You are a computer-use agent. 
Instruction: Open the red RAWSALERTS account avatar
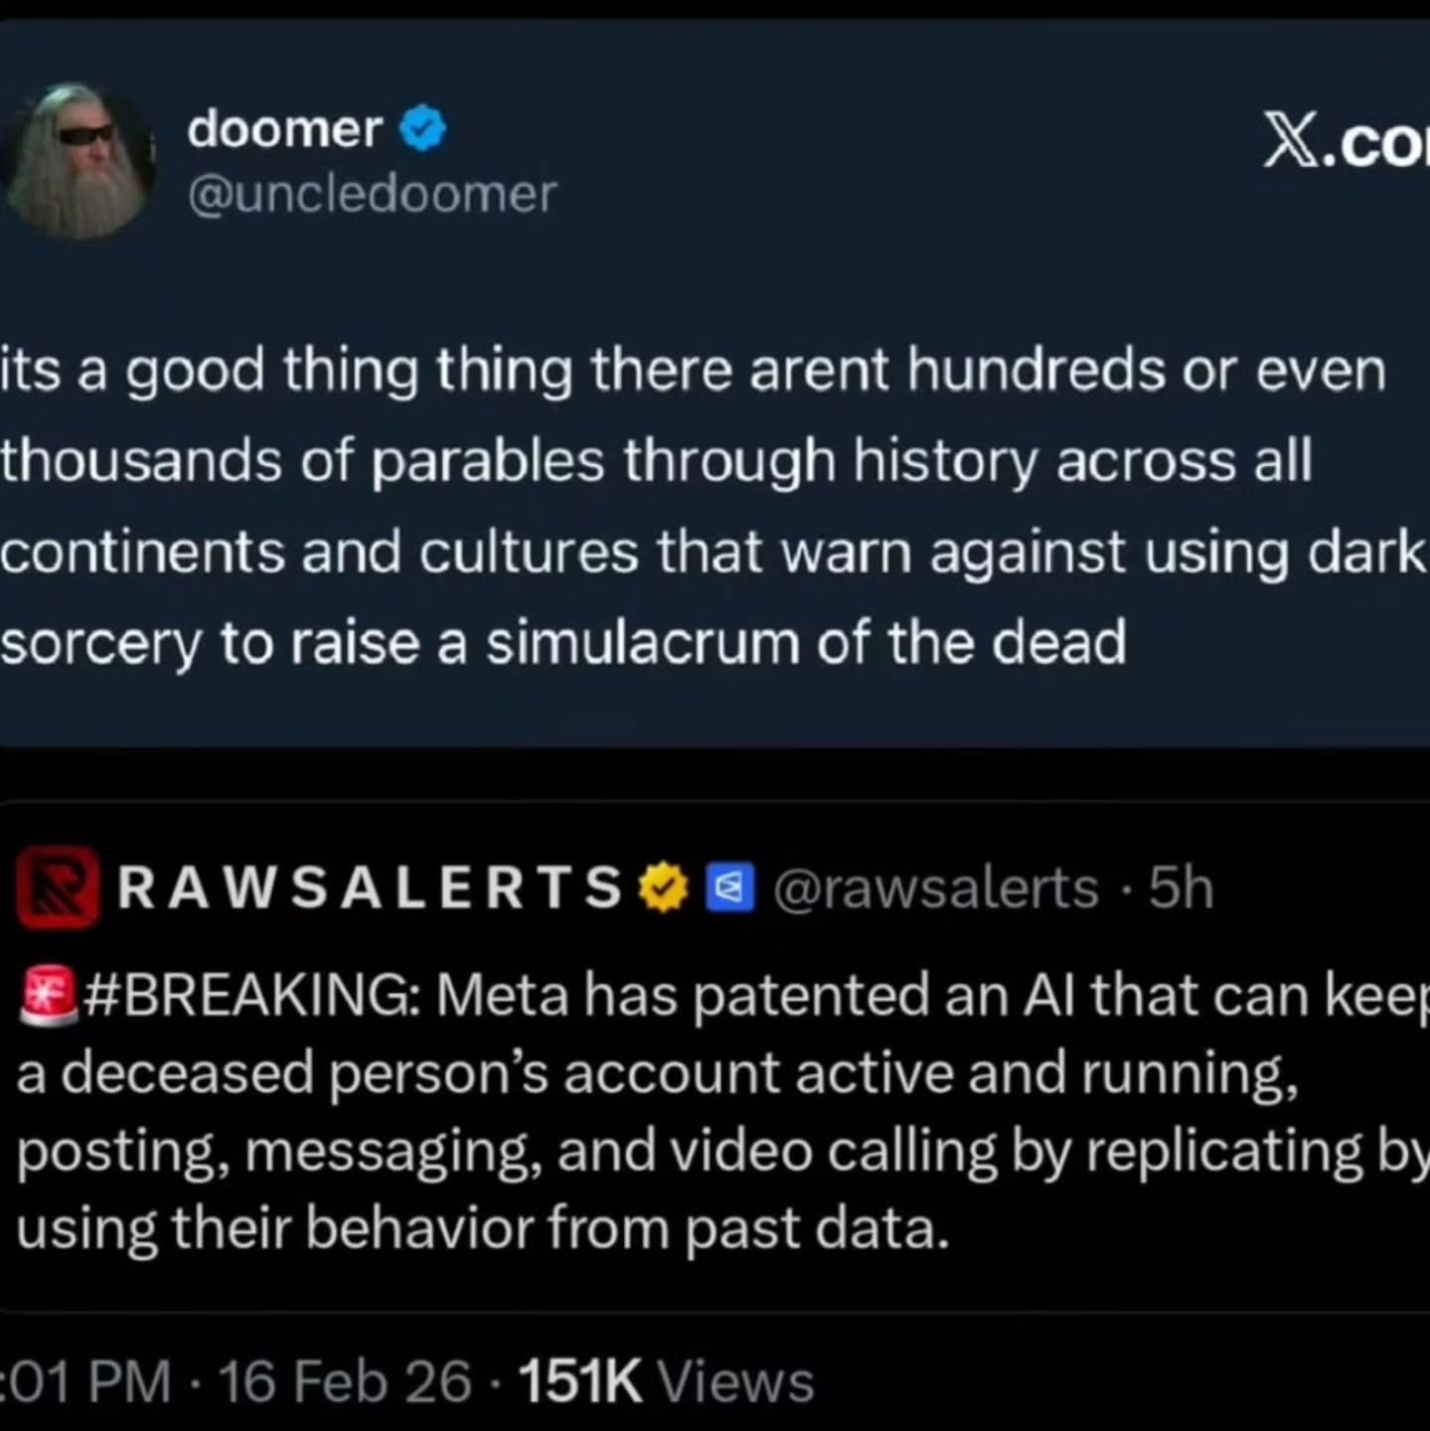(58, 887)
